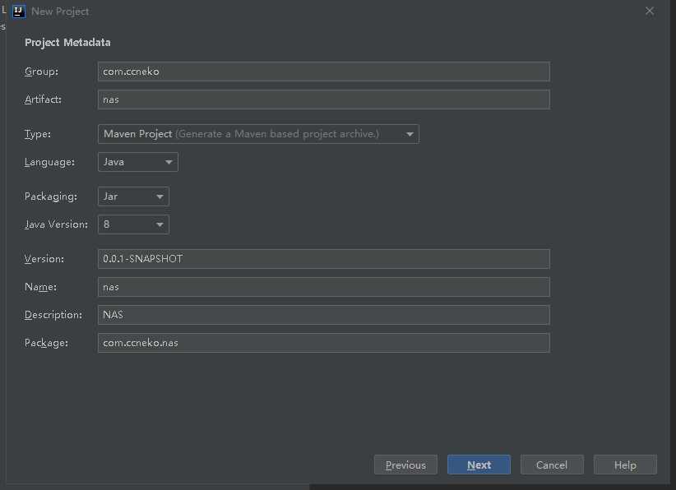Click the Name text field
Viewport: 676px width, 490px height.
pos(323,287)
